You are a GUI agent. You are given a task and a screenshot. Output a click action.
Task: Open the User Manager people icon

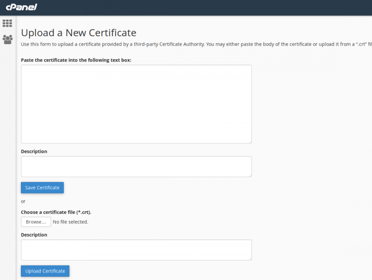7,40
